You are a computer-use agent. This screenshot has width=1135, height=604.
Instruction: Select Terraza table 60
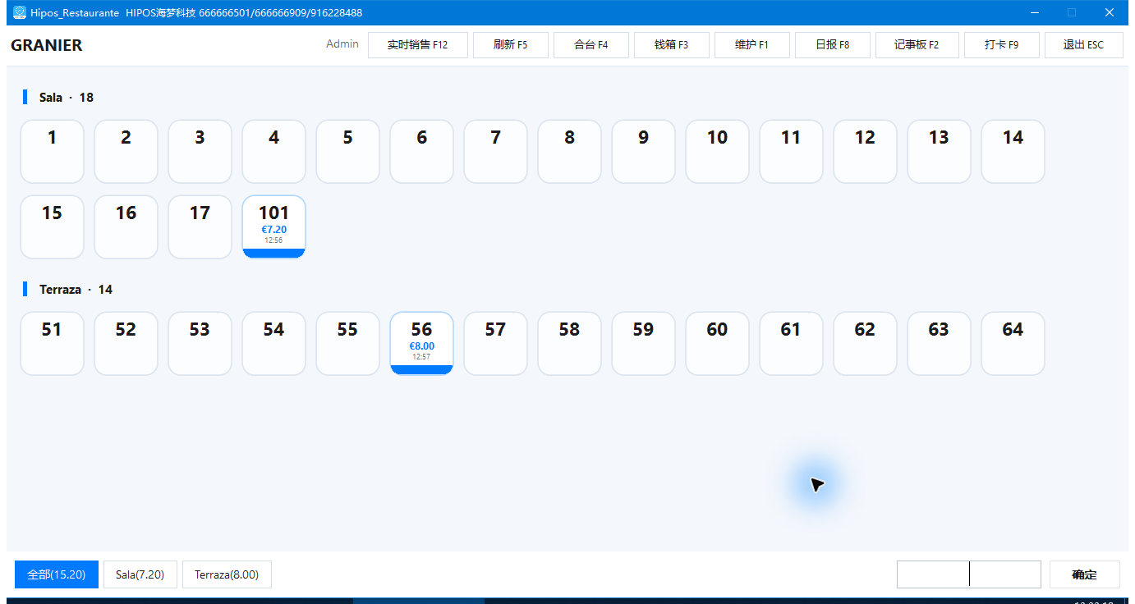coord(718,344)
